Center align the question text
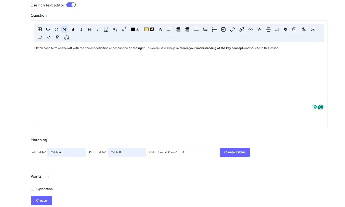This screenshot has height=207, width=345. click(x=178, y=29)
